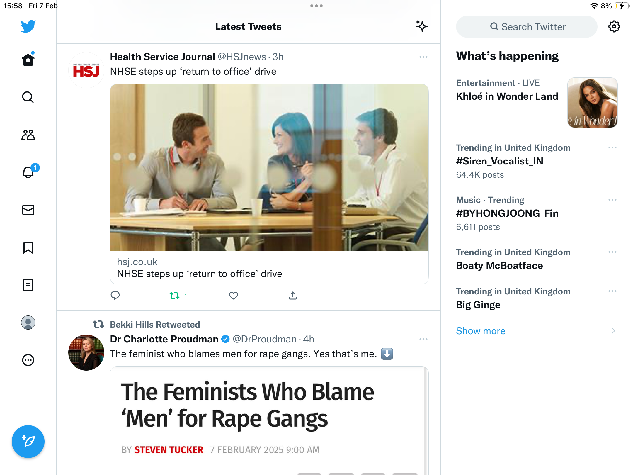Tap the 4h timestamp on Proudman tweet
This screenshot has width=633, height=475.
coord(309,339)
